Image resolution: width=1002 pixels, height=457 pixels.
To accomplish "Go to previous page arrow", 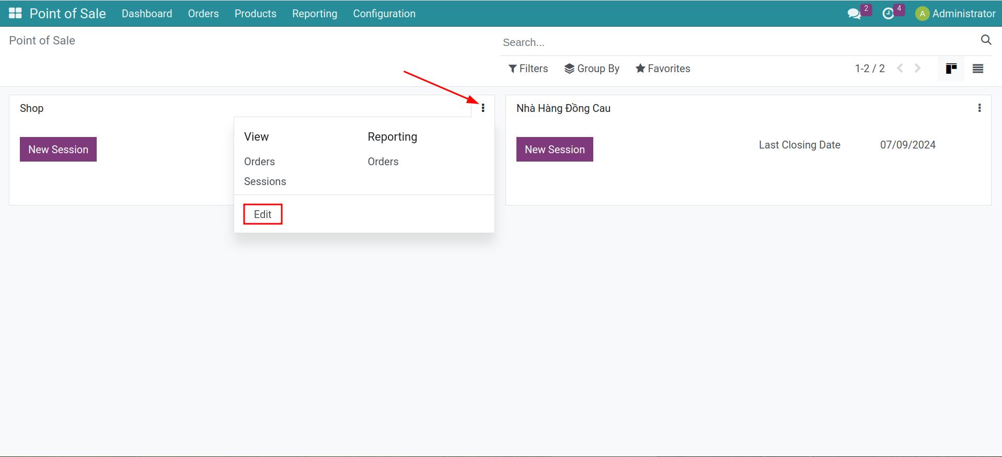I will click(900, 68).
